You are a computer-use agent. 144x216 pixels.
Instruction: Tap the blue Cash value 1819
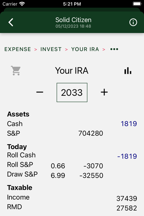(129, 124)
